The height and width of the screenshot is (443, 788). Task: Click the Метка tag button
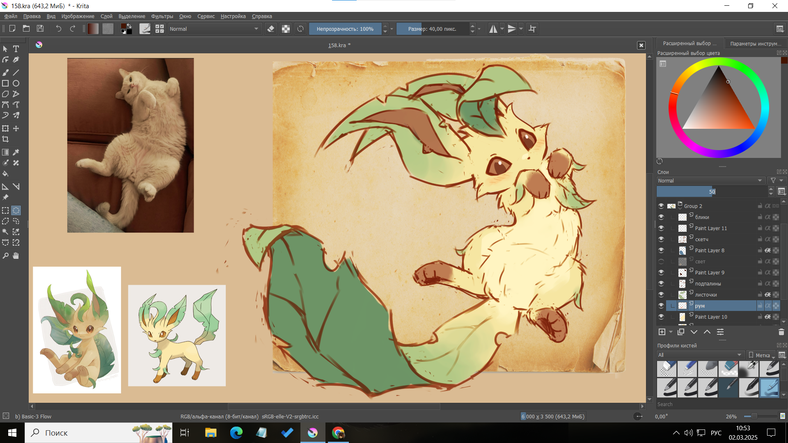(x=761, y=355)
